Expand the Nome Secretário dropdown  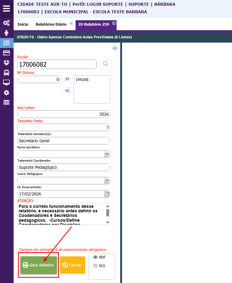tap(107, 154)
